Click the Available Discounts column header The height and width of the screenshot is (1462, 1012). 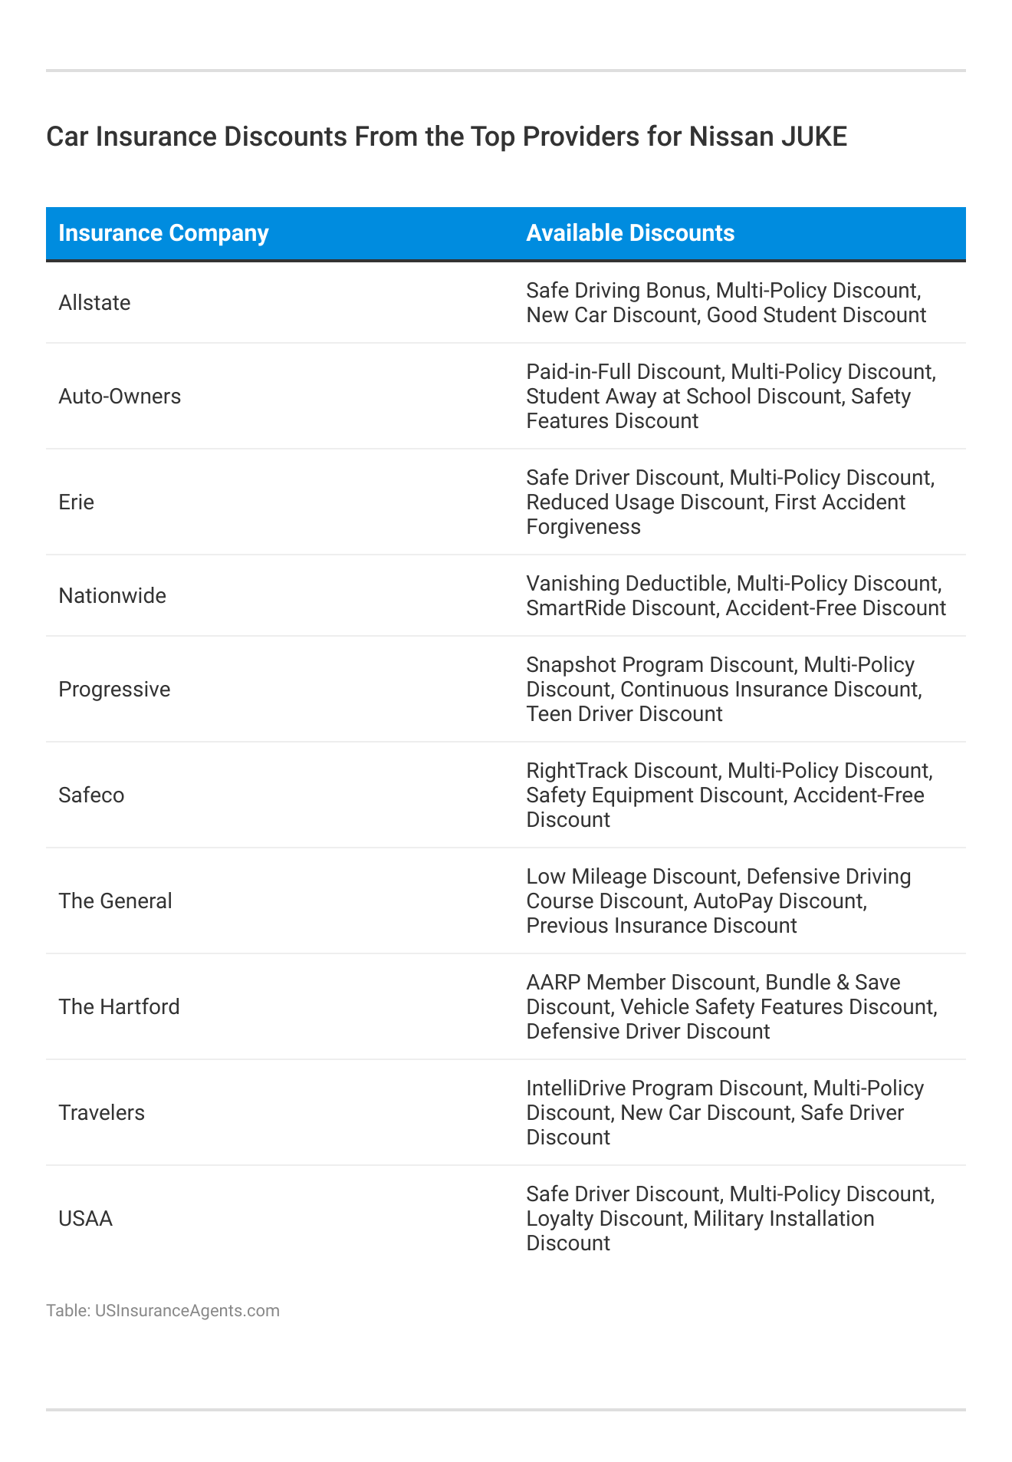(630, 233)
